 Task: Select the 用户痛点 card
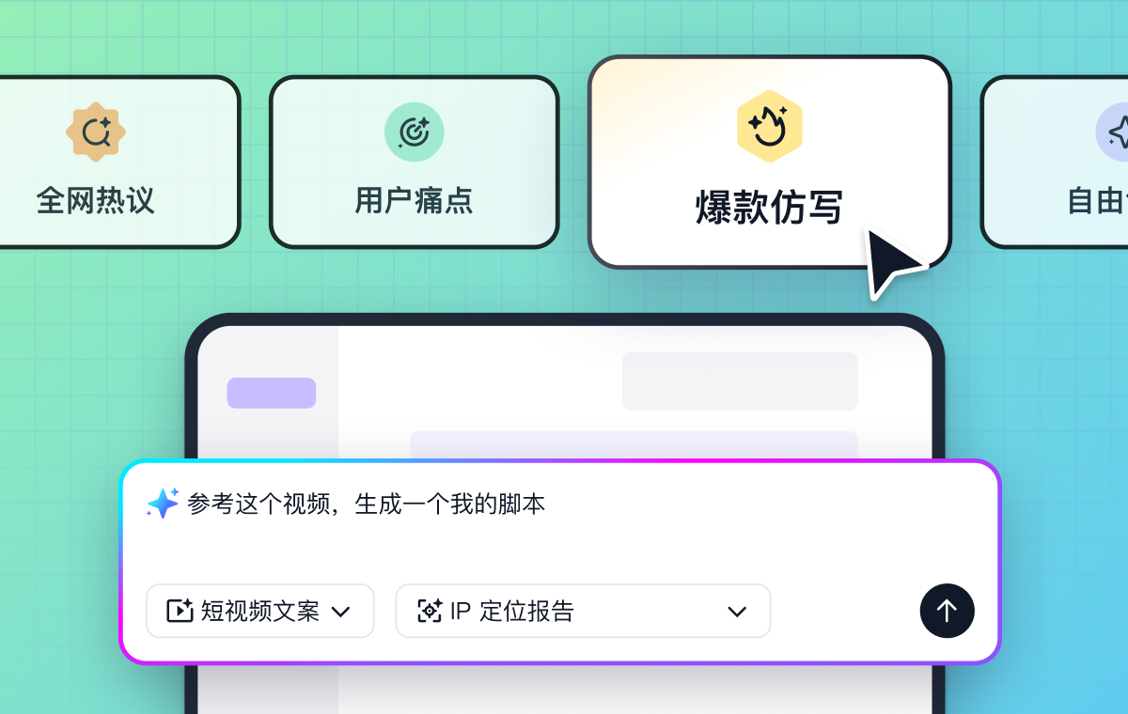415,162
